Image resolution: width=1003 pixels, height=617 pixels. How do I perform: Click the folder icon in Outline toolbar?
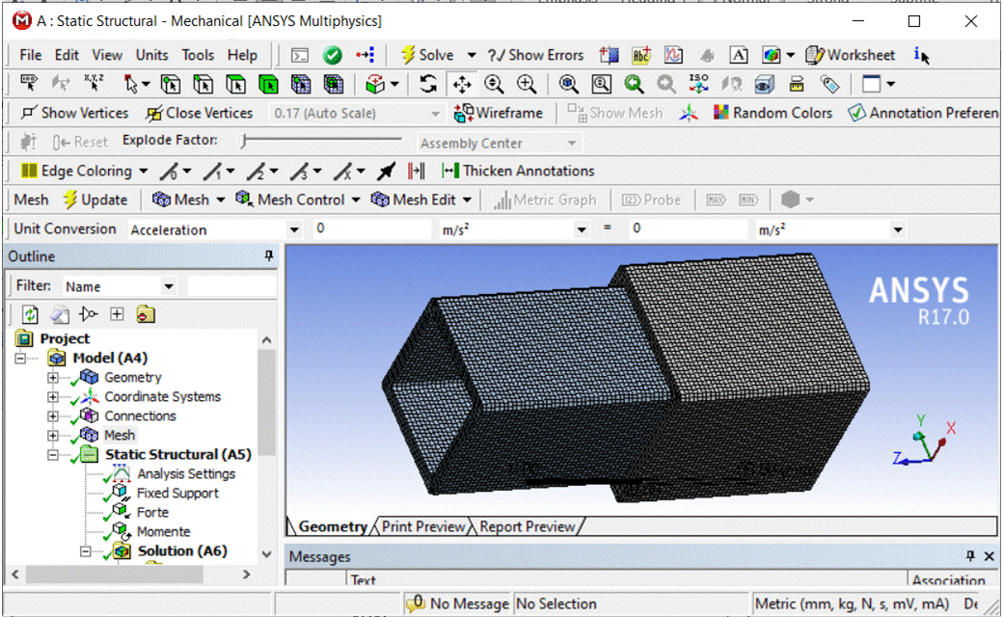tap(146, 314)
